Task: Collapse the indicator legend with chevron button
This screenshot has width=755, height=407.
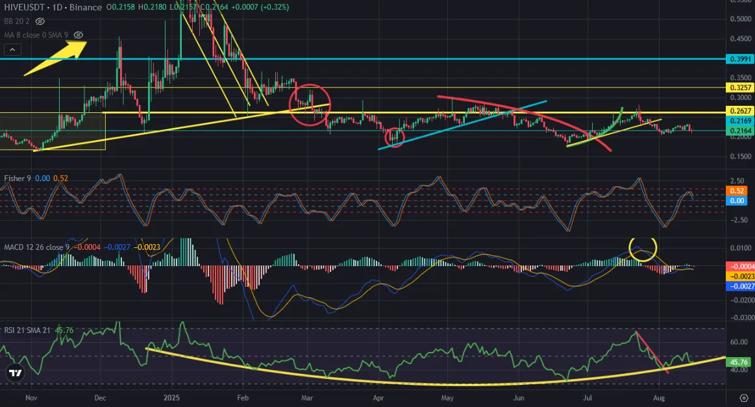Action: click(x=12, y=49)
